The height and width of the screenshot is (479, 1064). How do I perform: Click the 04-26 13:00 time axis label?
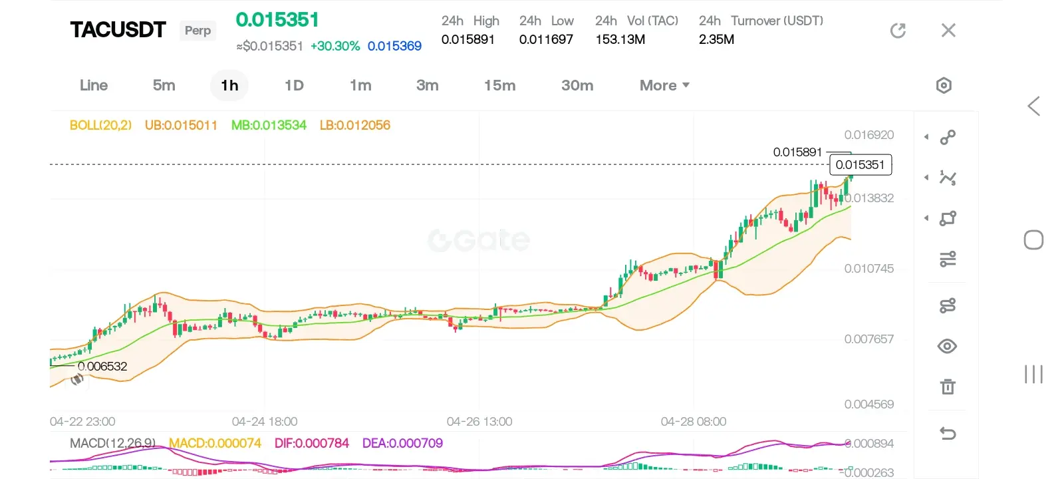479,422
